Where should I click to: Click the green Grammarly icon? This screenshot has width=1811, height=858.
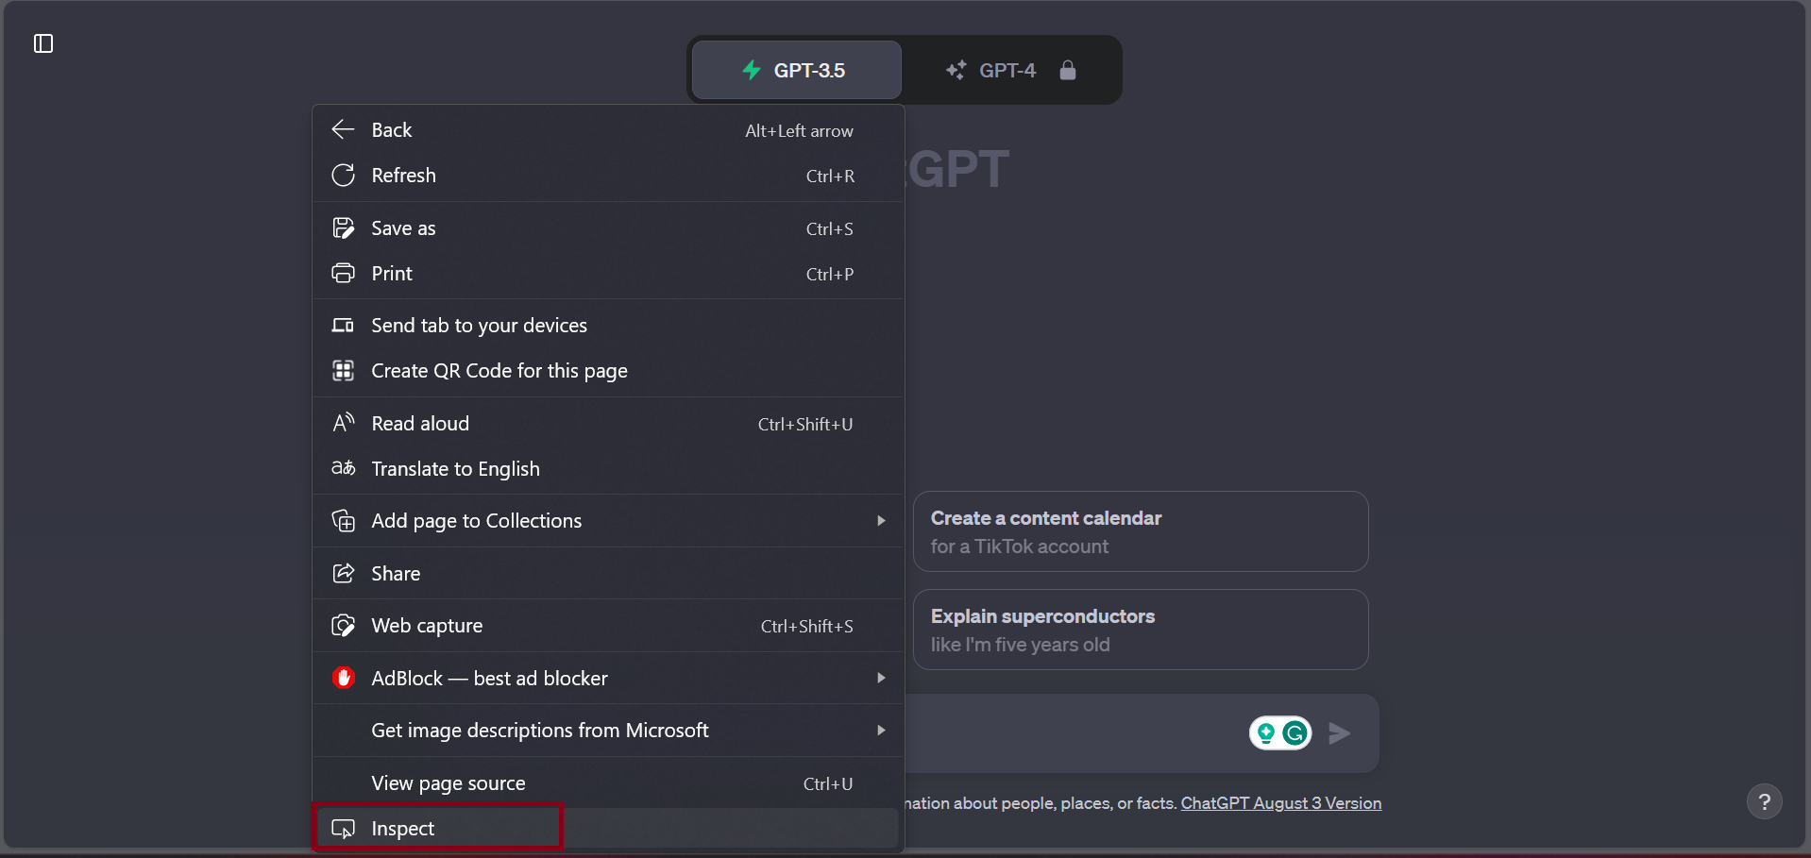coord(1295,733)
